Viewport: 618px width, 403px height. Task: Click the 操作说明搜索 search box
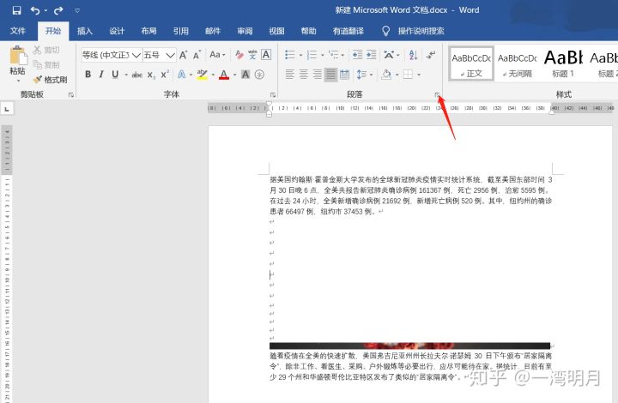pyautogui.click(x=421, y=31)
